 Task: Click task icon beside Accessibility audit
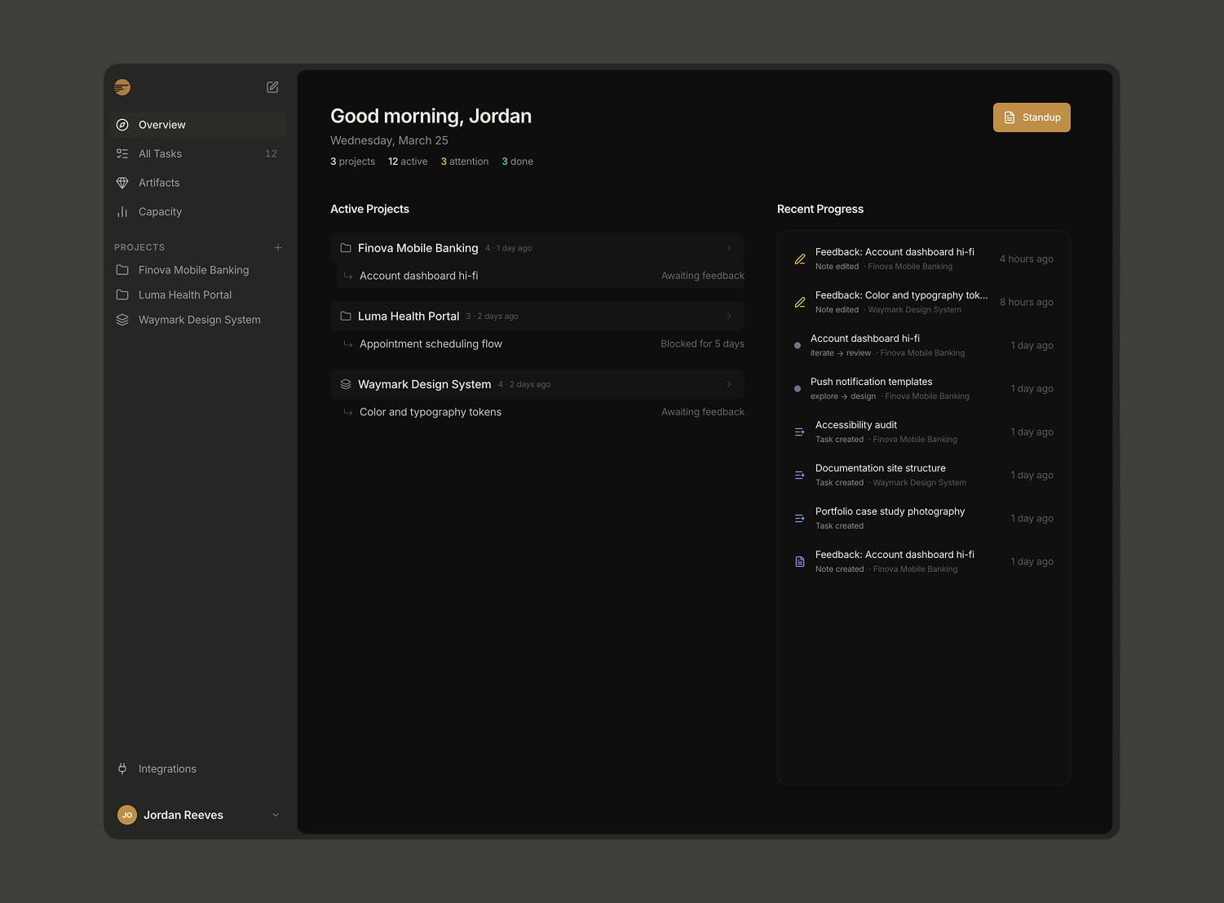click(800, 432)
